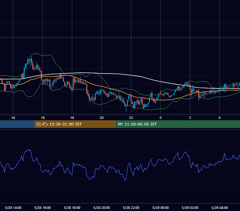The width and height of the screenshot is (240, 211).
Task: Click the 20 hour axis label
Action: pos(102,118)
